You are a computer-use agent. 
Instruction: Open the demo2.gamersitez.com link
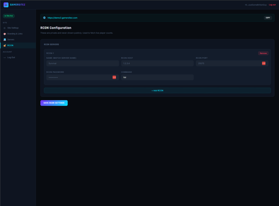point(62,18)
